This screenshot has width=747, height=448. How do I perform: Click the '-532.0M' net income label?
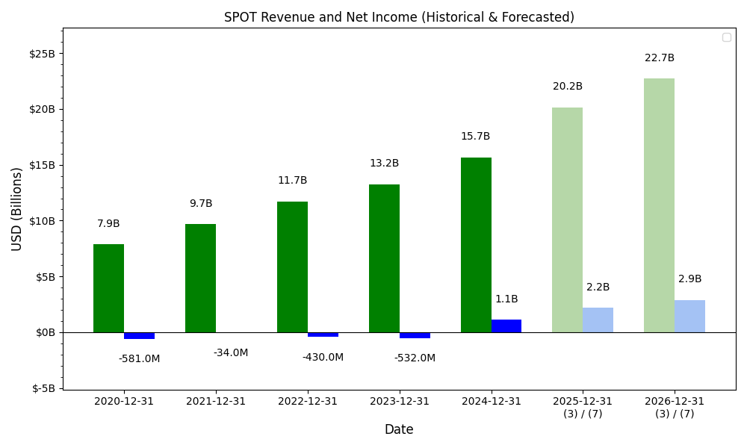[415, 358]
